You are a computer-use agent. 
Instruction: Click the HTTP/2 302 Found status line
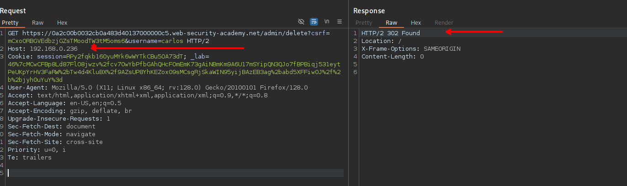coord(390,33)
